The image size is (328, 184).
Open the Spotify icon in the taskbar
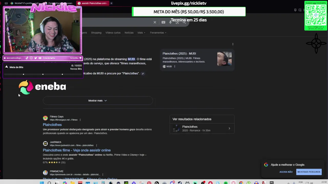[x=226, y=183]
